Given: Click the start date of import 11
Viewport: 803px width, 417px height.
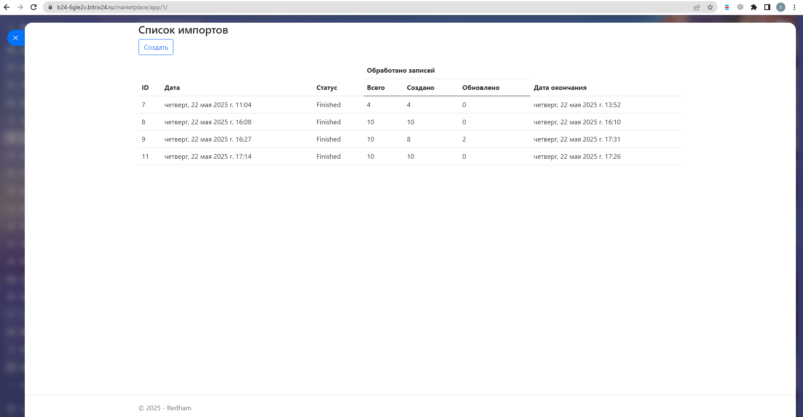Looking at the screenshot, I should pyautogui.click(x=208, y=157).
